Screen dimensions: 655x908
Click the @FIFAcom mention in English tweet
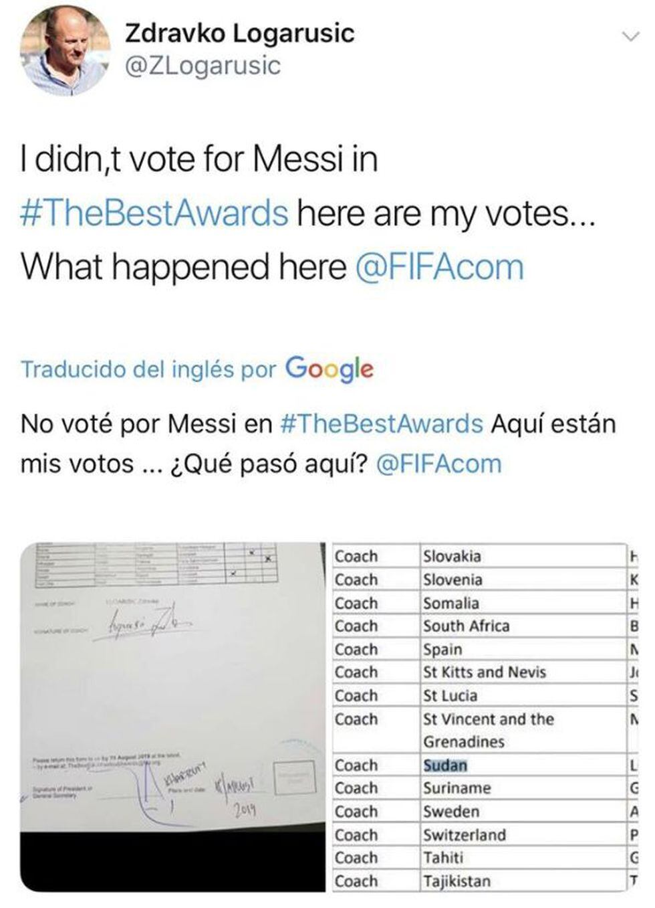pos(440,266)
